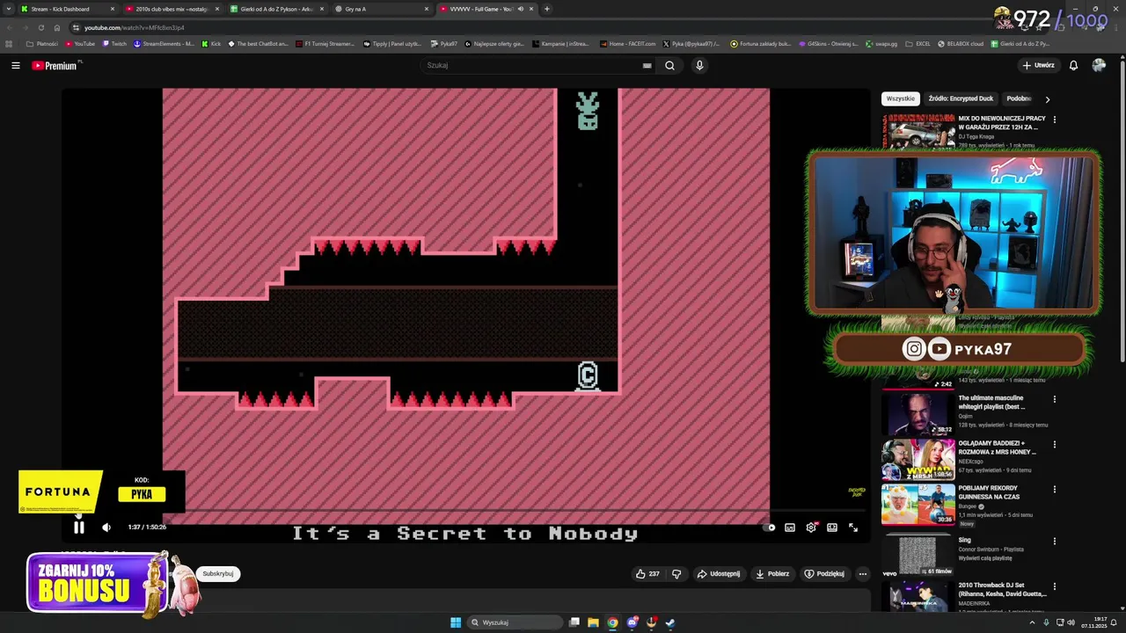Viewport: 1126px width, 633px height.
Task: Open YouTube notifications bell
Action: [x=1073, y=65]
